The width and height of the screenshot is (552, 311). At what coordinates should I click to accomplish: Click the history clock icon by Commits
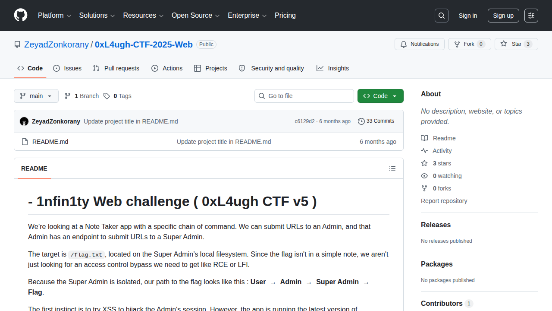click(x=361, y=121)
